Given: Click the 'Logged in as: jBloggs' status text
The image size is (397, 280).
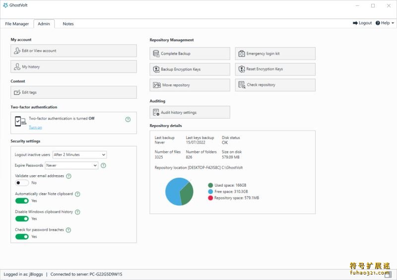Looking at the screenshot, I should (x=23, y=274).
